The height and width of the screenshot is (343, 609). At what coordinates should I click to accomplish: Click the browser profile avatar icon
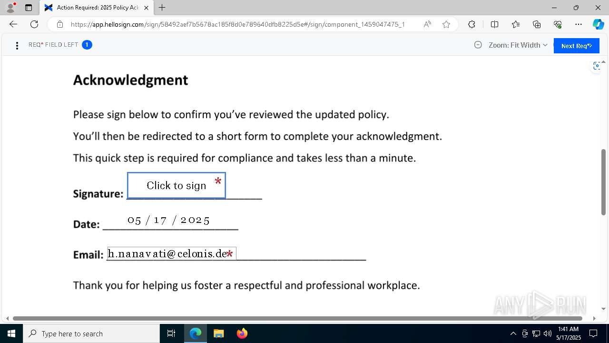pos(10,8)
